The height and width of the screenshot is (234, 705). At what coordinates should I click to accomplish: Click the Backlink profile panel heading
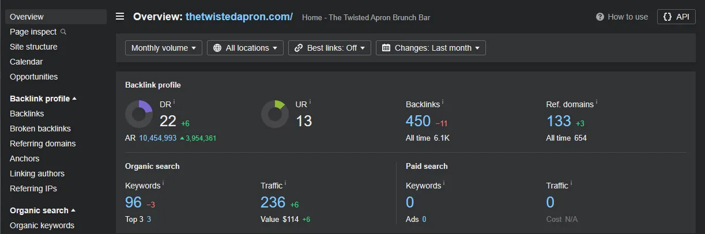153,85
